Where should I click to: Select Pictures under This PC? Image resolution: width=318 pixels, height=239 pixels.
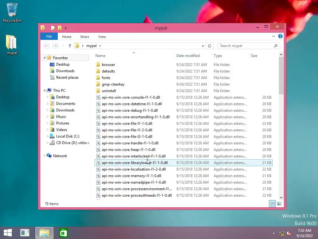tap(63, 123)
